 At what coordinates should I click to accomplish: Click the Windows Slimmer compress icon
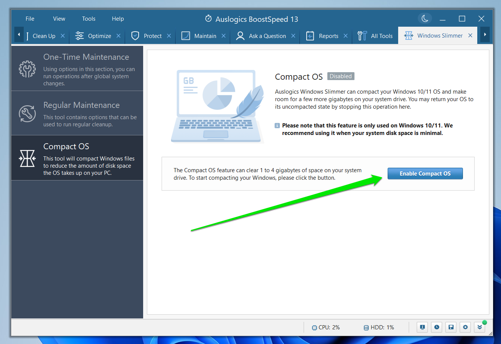(409, 36)
